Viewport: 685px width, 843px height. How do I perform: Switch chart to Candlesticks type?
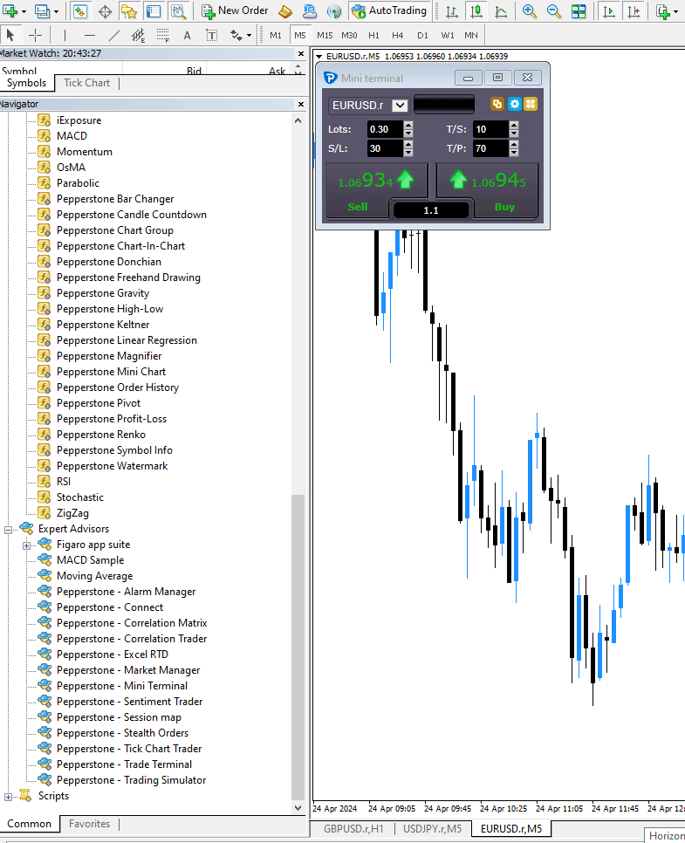[x=476, y=10]
